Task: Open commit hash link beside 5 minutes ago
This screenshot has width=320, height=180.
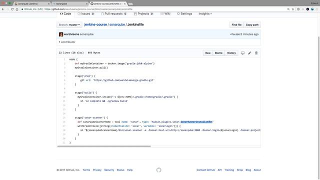Action: (x=234, y=34)
